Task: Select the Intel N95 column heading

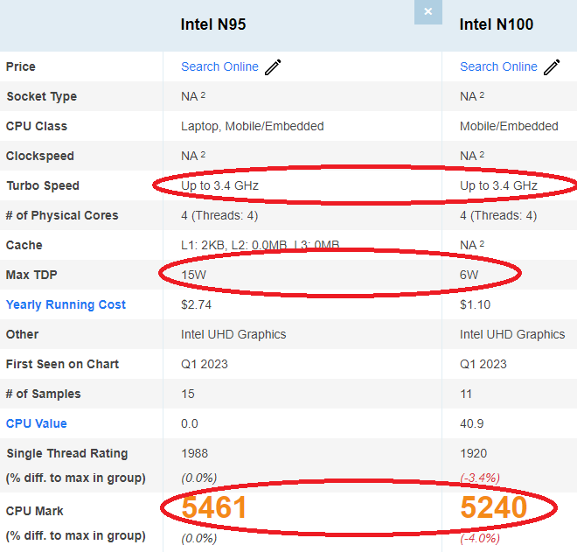Action: tap(213, 24)
